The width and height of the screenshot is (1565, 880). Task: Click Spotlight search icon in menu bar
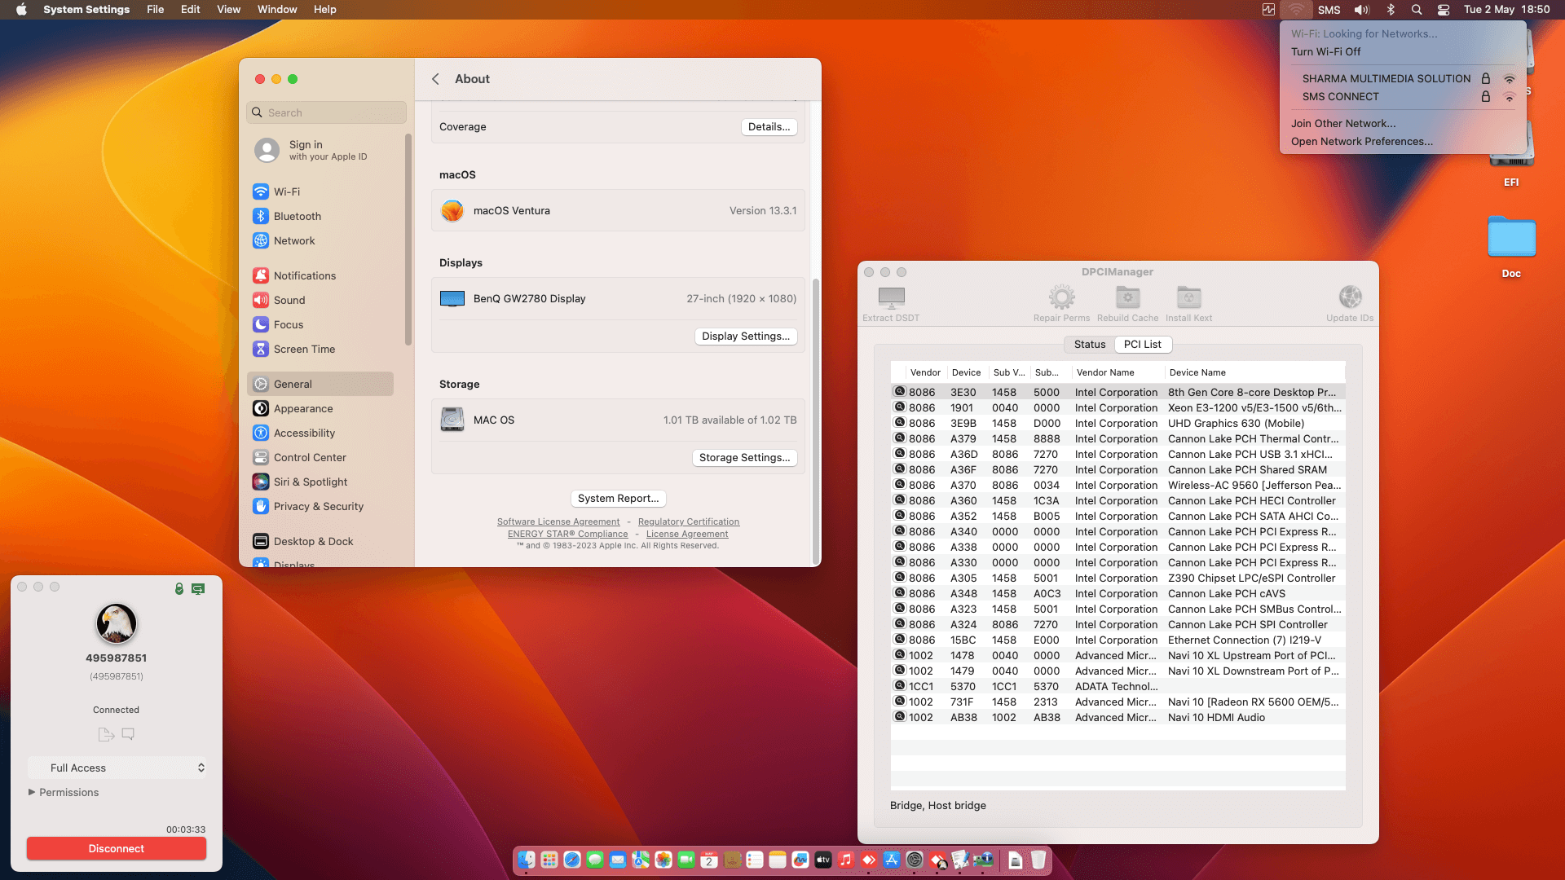pyautogui.click(x=1417, y=10)
